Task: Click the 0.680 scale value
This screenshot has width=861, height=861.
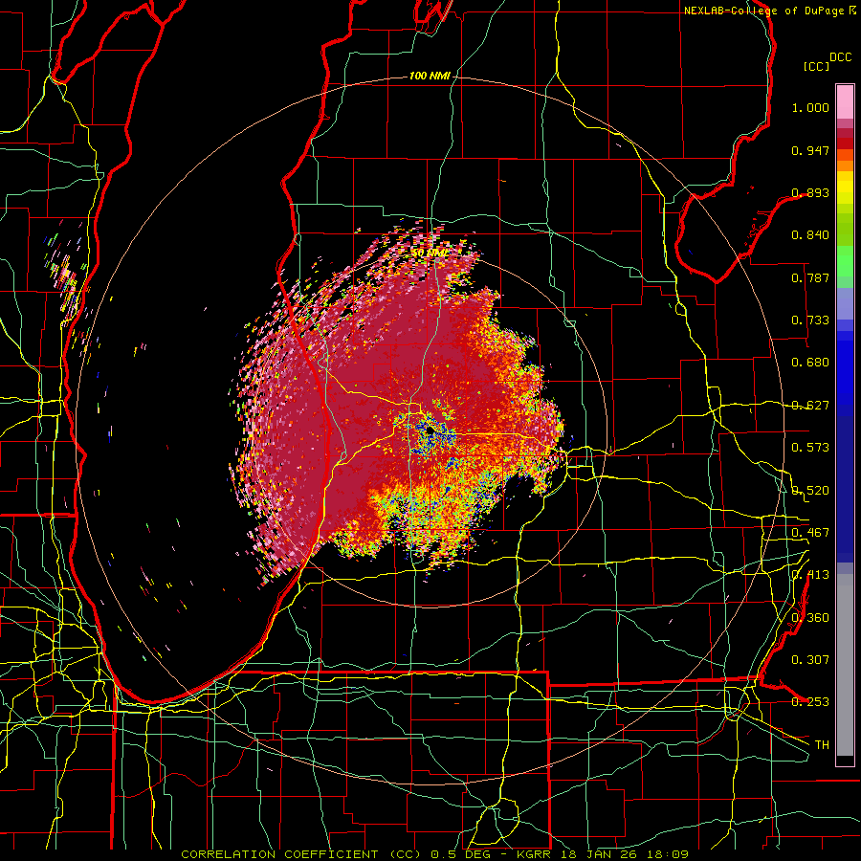Action: coord(810,363)
